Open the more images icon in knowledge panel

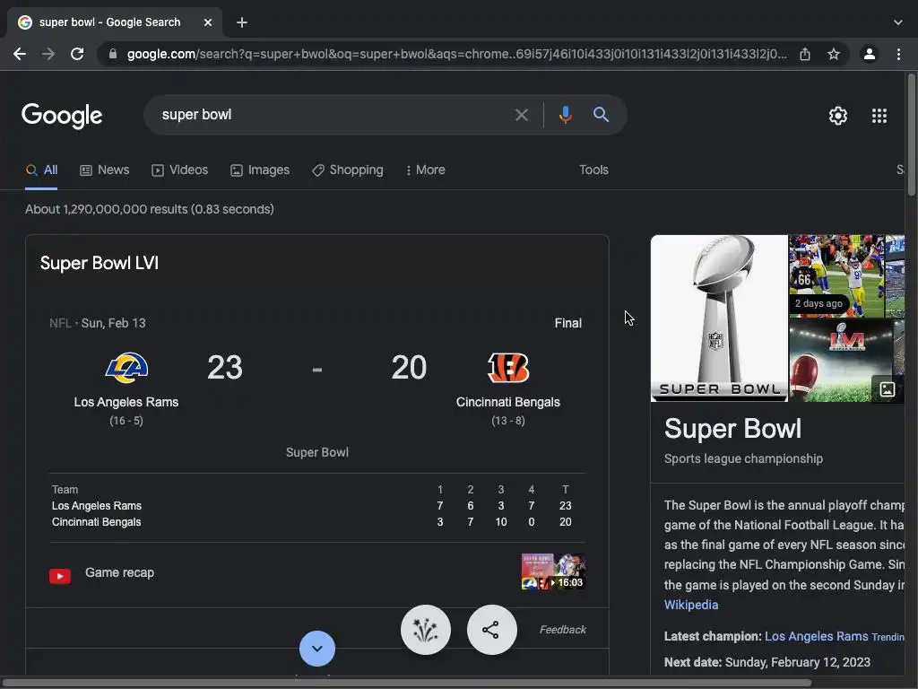click(887, 389)
